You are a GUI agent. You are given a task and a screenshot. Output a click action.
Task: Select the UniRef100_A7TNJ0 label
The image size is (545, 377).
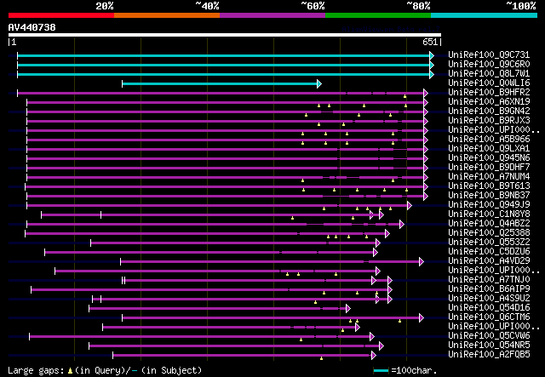pyautogui.click(x=489, y=280)
